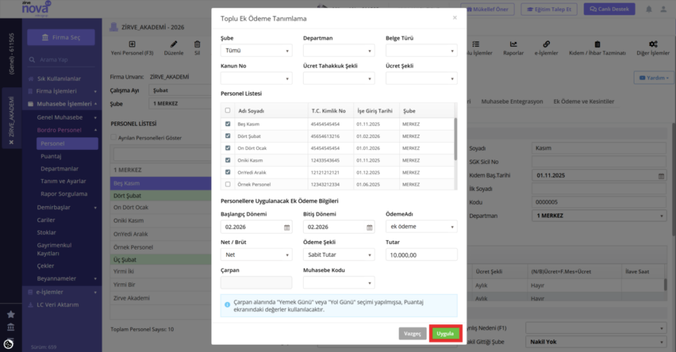Screen dimensions: 676x352
Task: Expand the Ödeme Şekli Sabit Tutar dropdown
Action: (339, 255)
